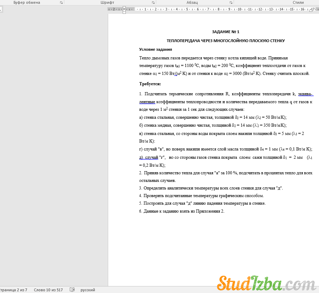Change proofing language русский in status bar

point(88,290)
